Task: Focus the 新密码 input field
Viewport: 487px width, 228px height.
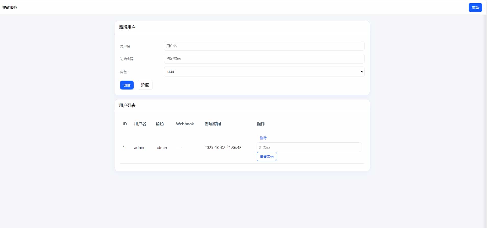Action: tap(309, 147)
